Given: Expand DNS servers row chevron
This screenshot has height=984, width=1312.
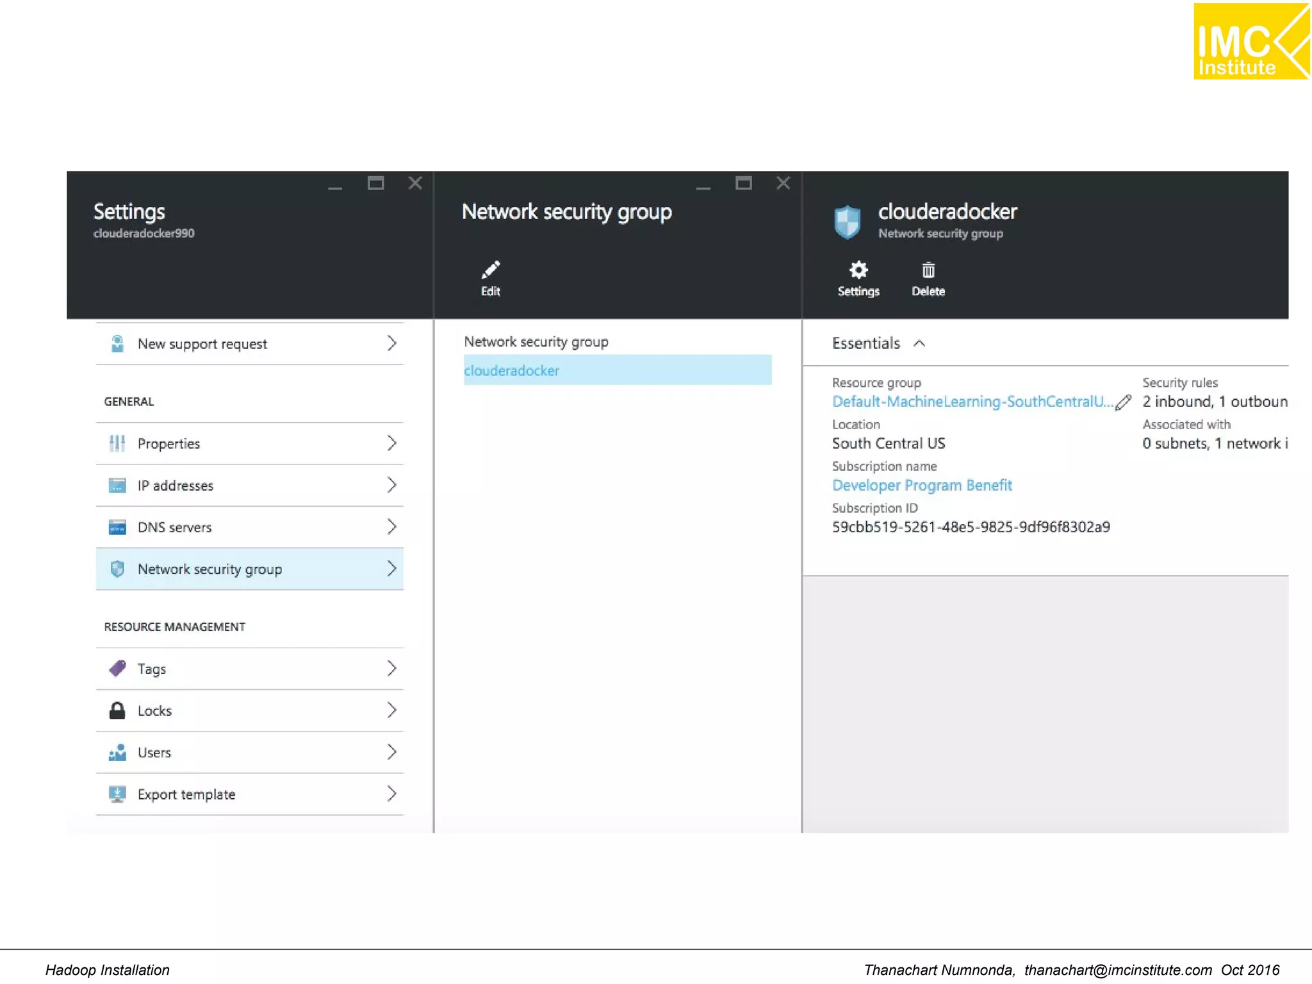Looking at the screenshot, I should (x=392, y=527).
